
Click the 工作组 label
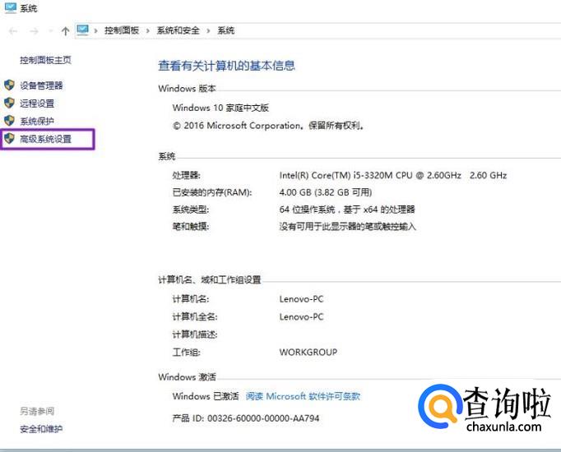(187, 353)
